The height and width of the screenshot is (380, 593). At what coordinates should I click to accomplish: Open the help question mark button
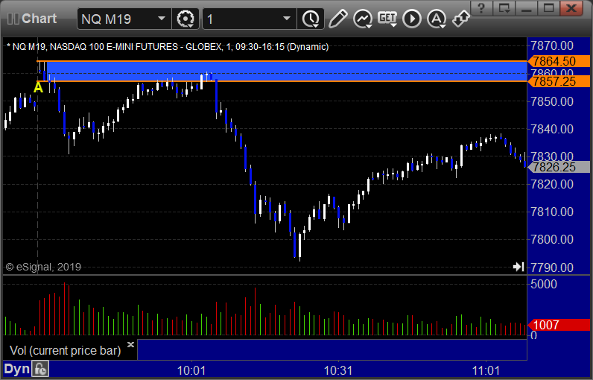(x=481, y=7)
